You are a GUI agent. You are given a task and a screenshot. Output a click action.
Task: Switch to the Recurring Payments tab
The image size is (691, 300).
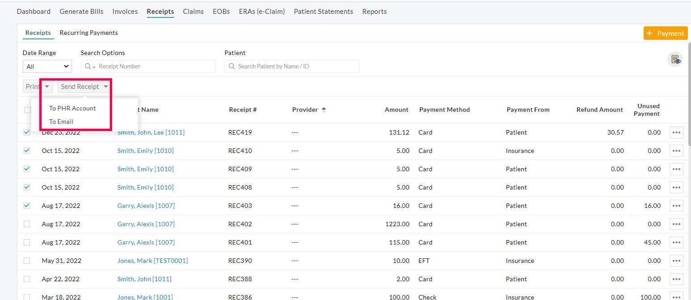(88, 33)
